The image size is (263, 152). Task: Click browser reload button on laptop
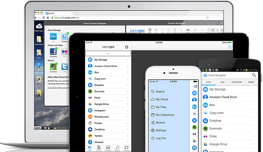click(x=43, y=18)
